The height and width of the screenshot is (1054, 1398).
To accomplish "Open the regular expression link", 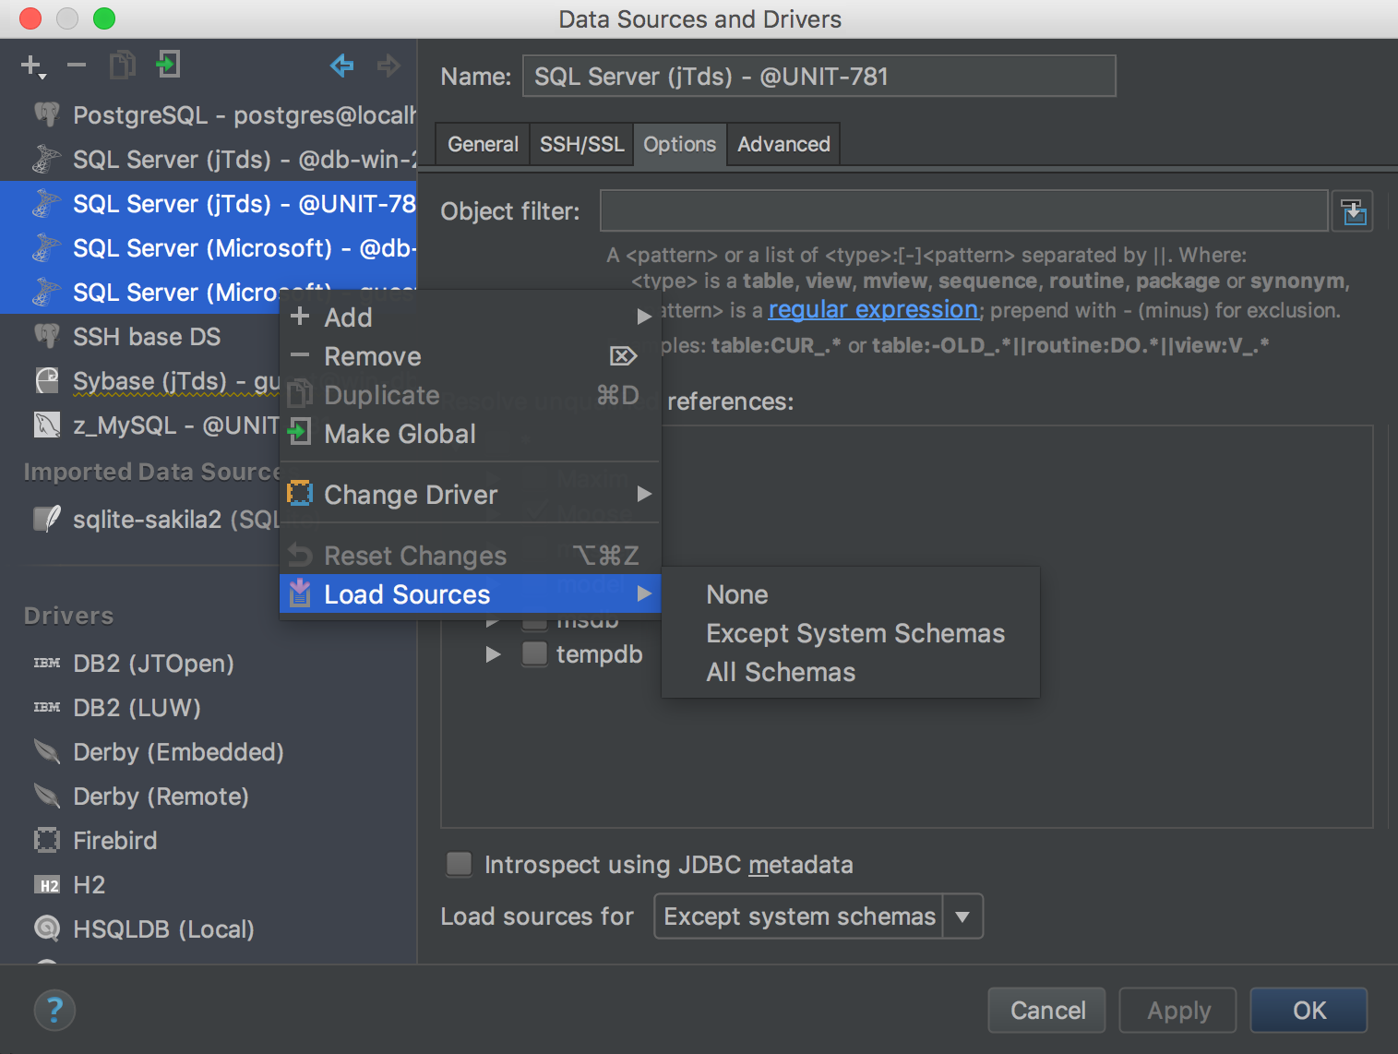I will pyautogui.click(x=873, y=309).
